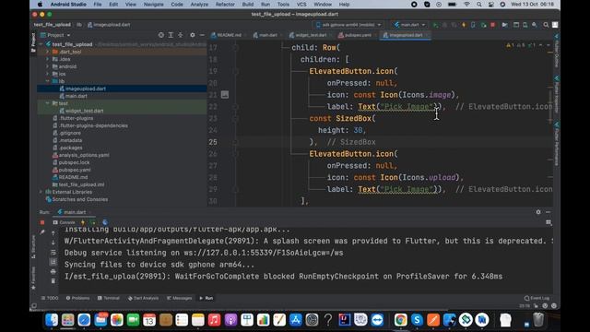This screenshot has width=590, height=332.
Task: Open the main.dart run configuration dropdown
Action: pos(409,25)
